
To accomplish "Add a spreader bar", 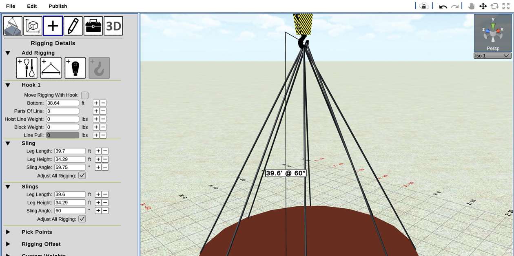I will [51, 68].
